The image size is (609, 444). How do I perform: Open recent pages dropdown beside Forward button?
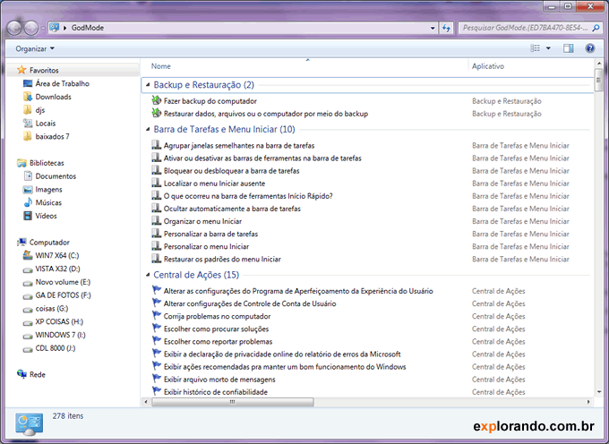pos(43,28)
